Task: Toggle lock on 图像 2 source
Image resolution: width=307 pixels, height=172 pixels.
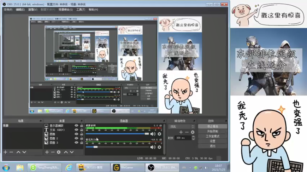Action: click(x=81, y=138)
